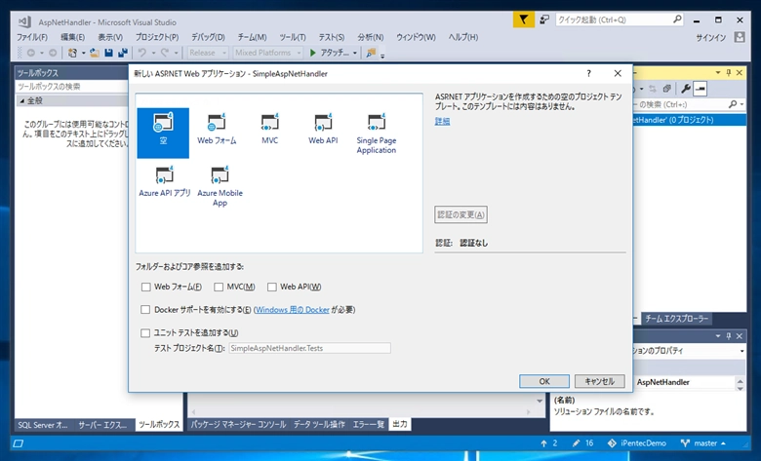This screenshot has width=761, height=461.
Task: Choose the MVC project template
Action: pyautogui.click(x=270, y=129)
